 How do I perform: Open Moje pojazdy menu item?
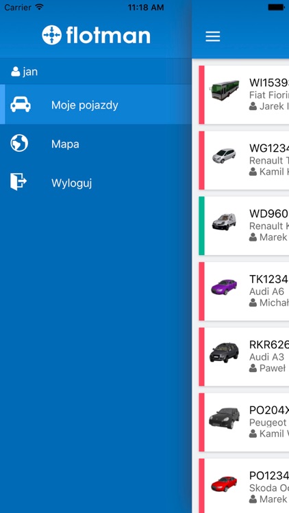[96, 105]
